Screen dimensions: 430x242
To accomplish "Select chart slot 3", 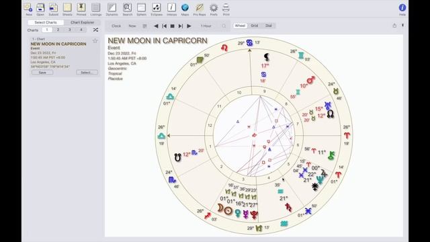I will [x=70, y=30].
